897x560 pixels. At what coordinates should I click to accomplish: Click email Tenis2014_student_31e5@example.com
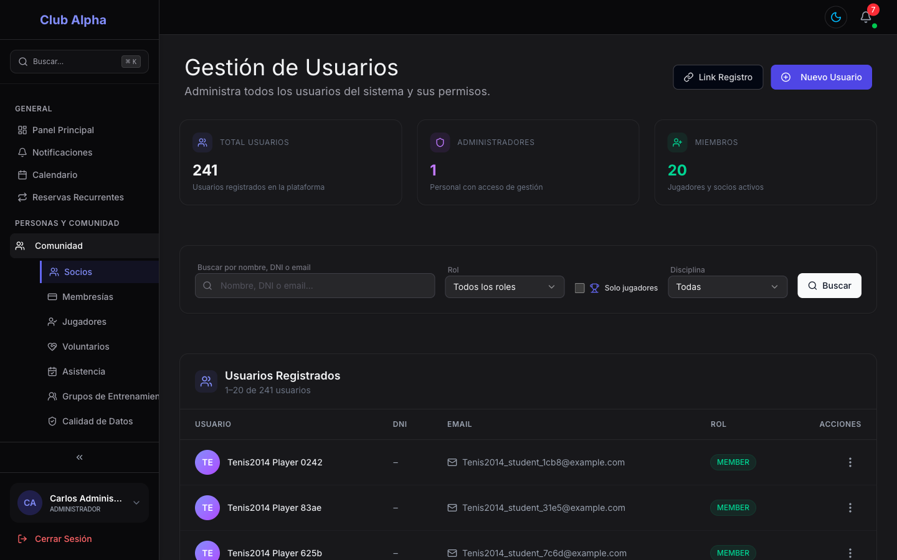pos(544,508)
